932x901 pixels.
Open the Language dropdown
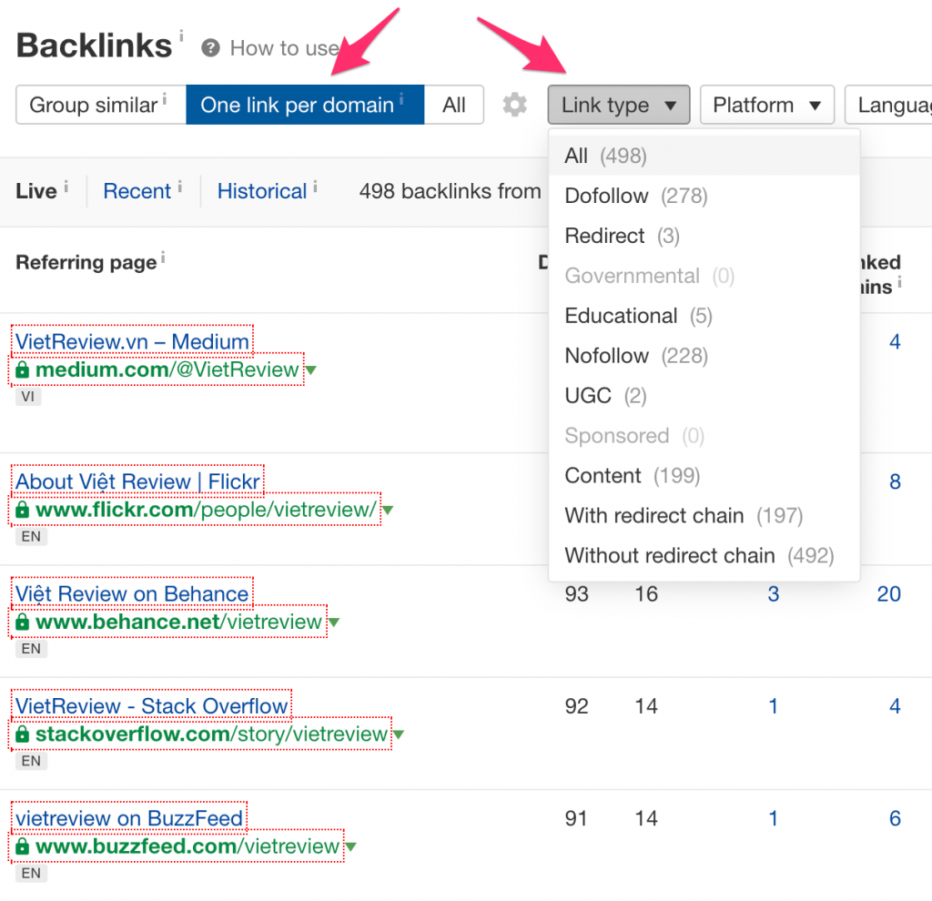tap(888, 106)
